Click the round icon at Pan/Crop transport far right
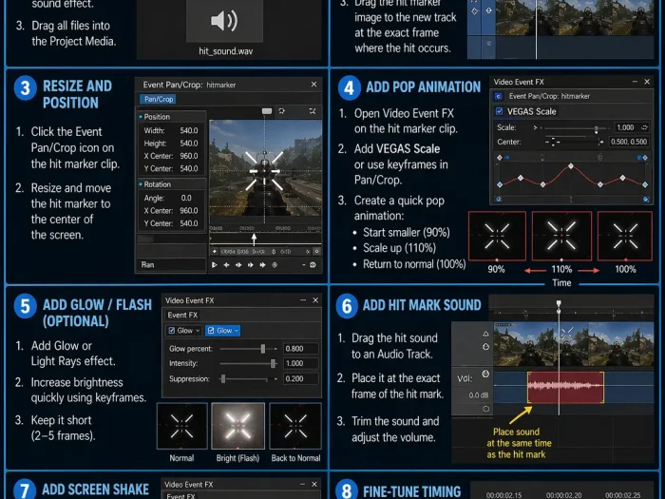 click(313, 265)
